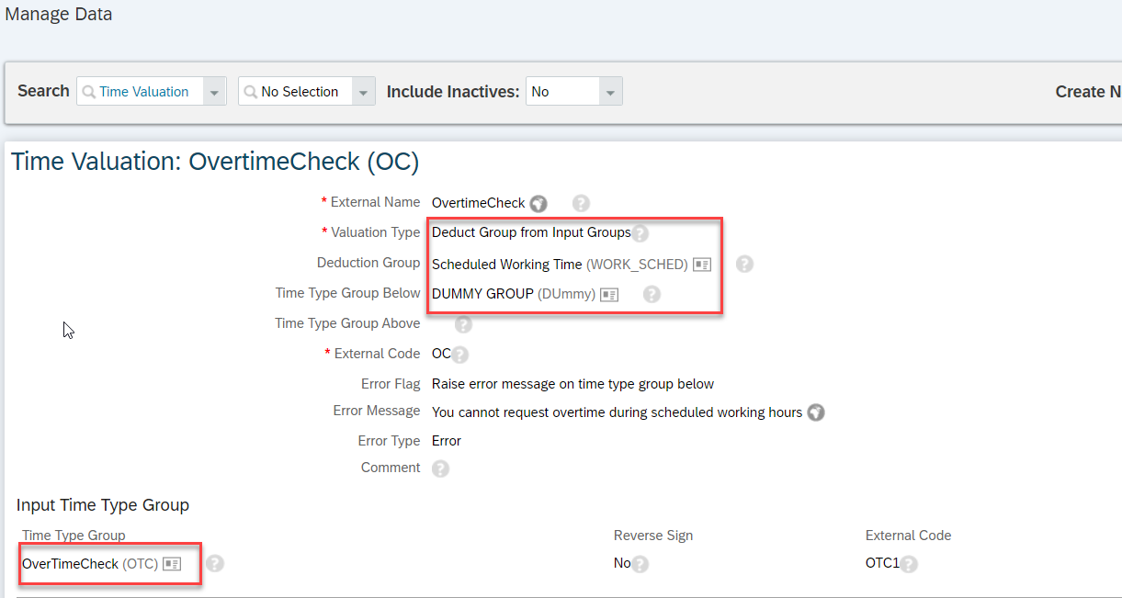1122x598 pixels.
Task: Click the Reverse Sign column header
Action: [653, 536]
